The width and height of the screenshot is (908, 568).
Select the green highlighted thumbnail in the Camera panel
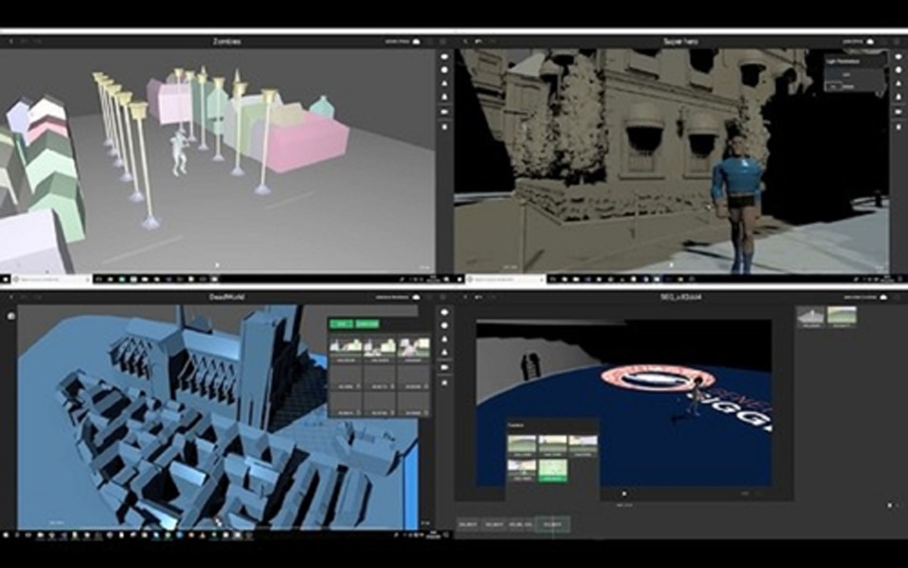click(x=553, y=470)
